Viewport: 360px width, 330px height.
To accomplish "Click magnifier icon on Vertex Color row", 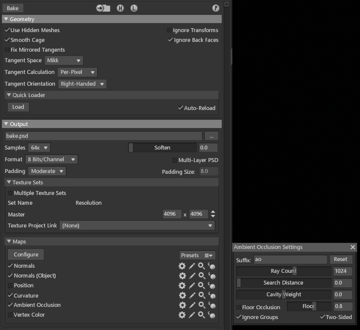I will tap(202, 315).
